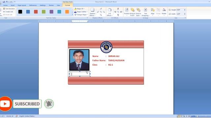Click the Height spinner arrows
Screen dimensions: 211x118
(x=185, y=10)
